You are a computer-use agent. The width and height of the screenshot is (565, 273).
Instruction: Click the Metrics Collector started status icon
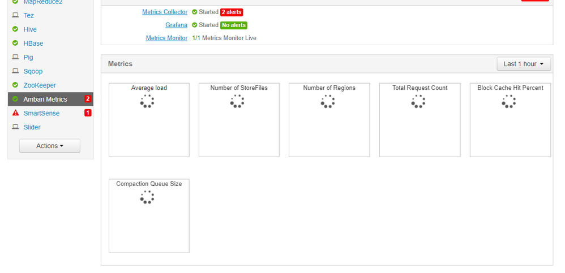pos(195,12)
